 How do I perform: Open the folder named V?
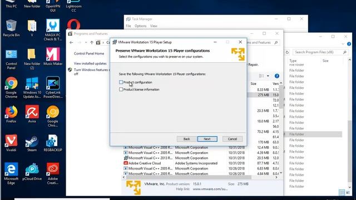tap(32, 28)
